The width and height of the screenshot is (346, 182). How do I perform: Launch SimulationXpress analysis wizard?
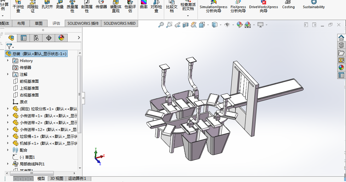point(213,7)
